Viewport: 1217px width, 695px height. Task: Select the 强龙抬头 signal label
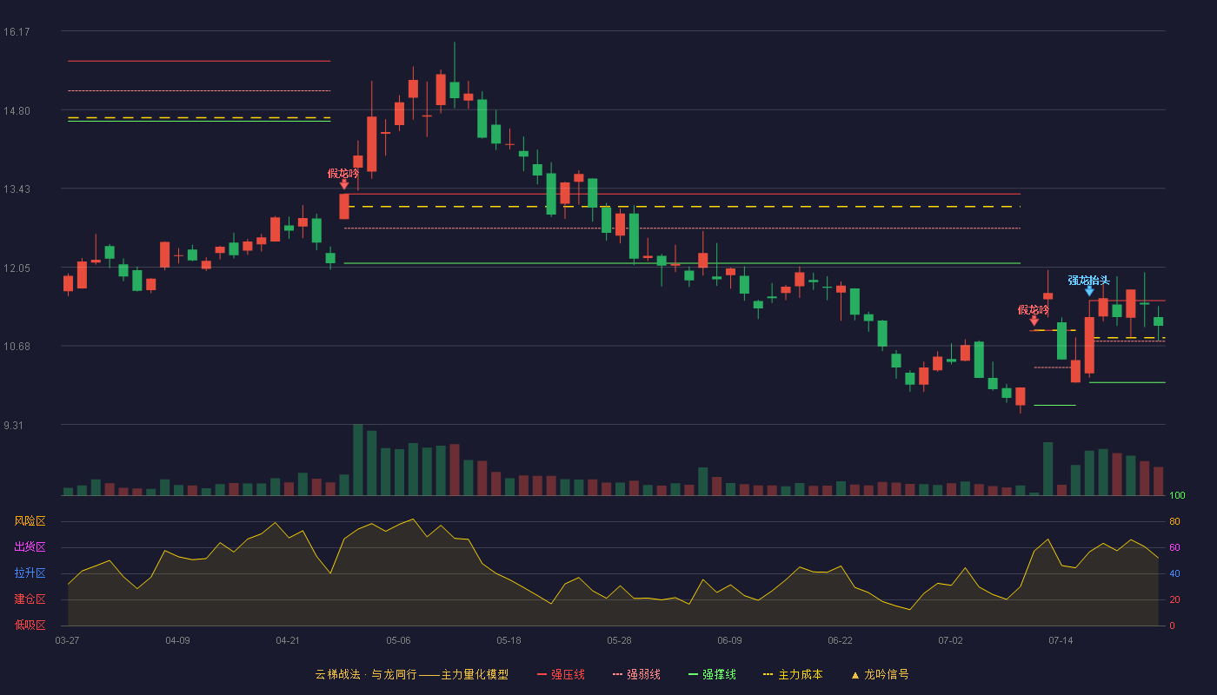coord(1089,280)
